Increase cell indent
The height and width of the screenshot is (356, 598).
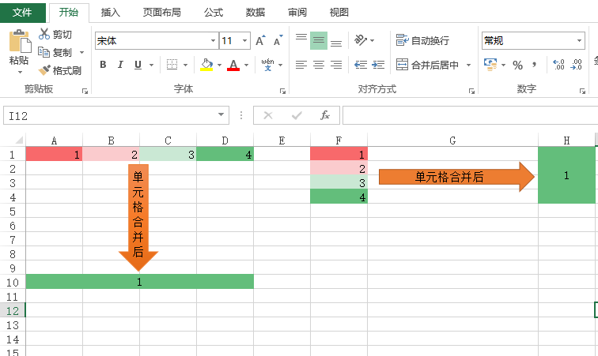[378, 65]
